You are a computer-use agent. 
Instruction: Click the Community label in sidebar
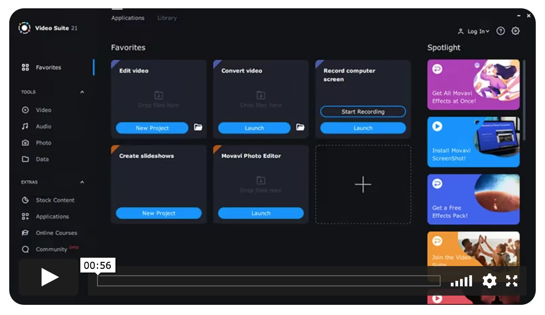(x=51, y=249)
